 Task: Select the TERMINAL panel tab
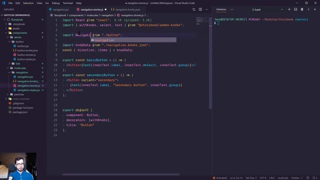coord(221,9)
